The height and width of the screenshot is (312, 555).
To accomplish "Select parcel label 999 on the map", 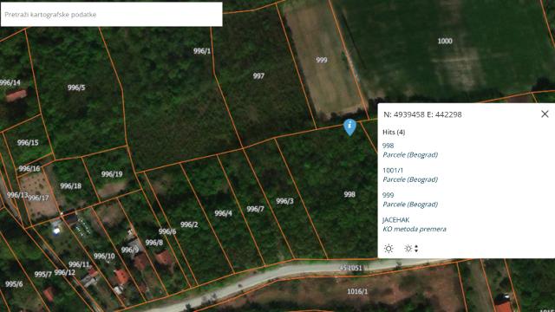I will [322, 60].
